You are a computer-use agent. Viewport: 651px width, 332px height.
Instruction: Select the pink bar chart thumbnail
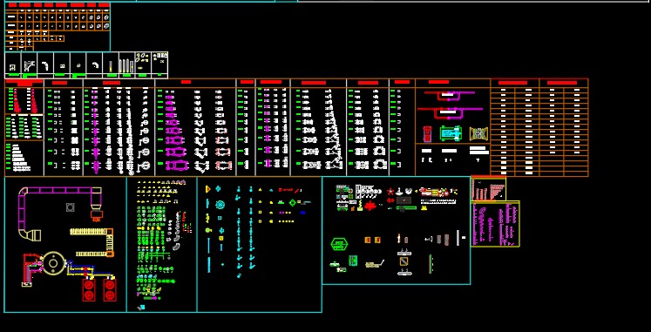(488, 189)
